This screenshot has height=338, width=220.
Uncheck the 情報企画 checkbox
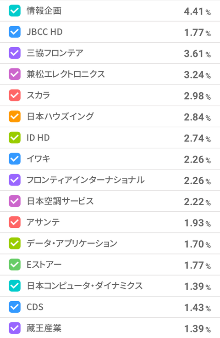coord(15,11)
